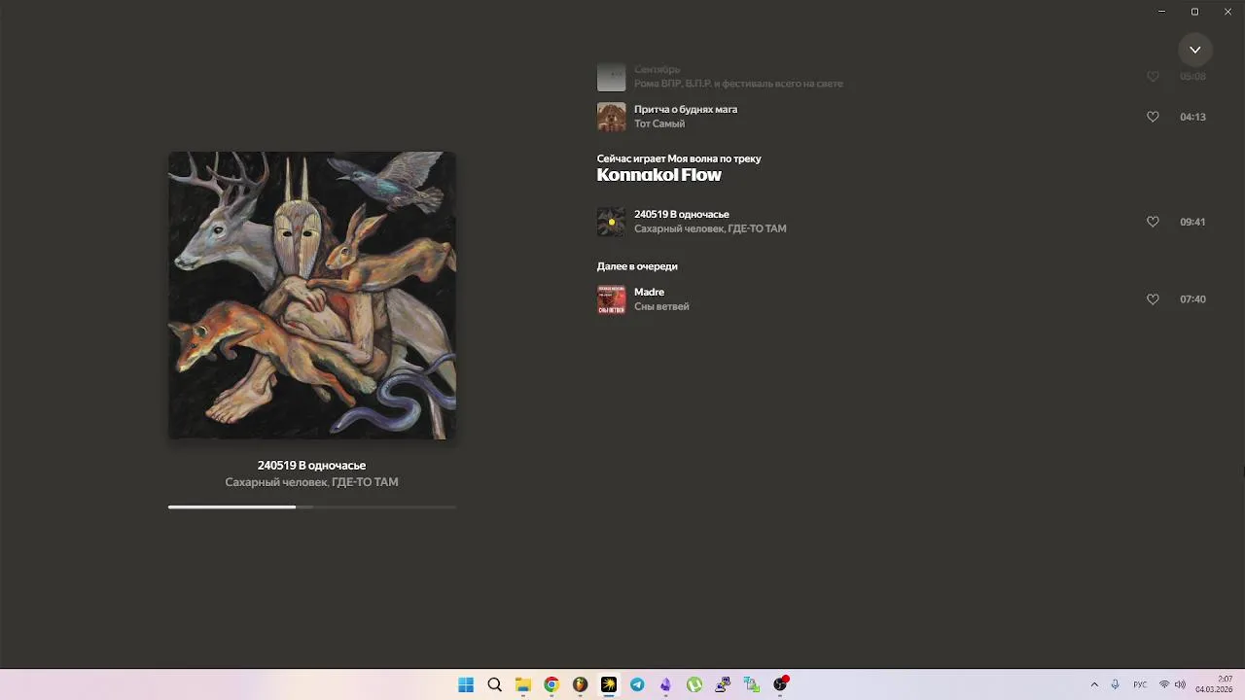Screen dimensions: 1245x700
Task: Open the clock and date 04.03.2026
Action: 1214,684
